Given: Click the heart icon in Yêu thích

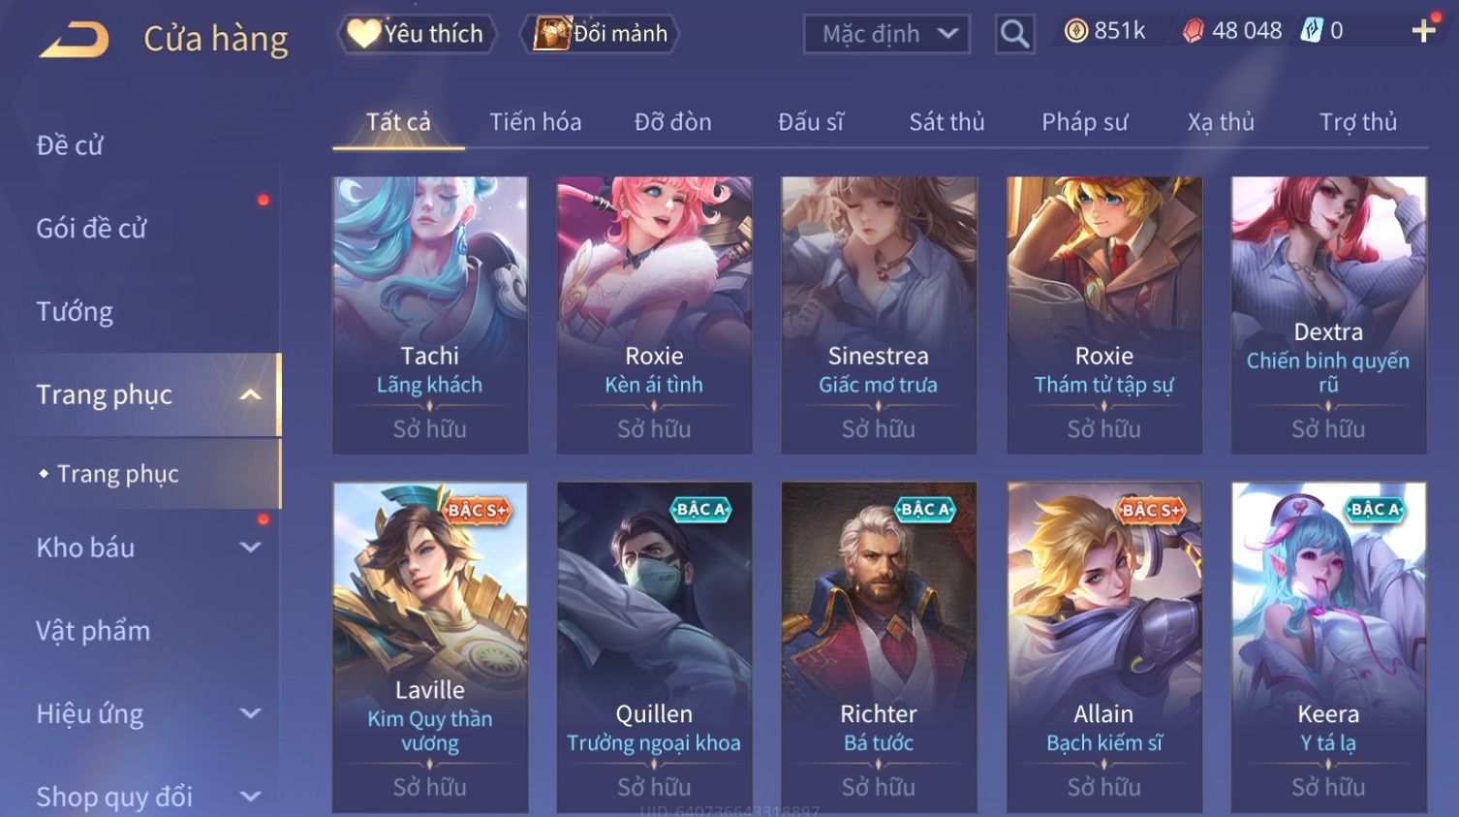Looking at the screenshot, I should click(363, 33).
